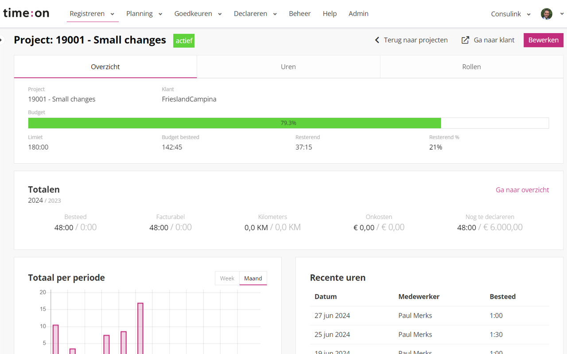567x354 pixels.
Task: Click the Bewerken button
Action: (x=544, y=40)
